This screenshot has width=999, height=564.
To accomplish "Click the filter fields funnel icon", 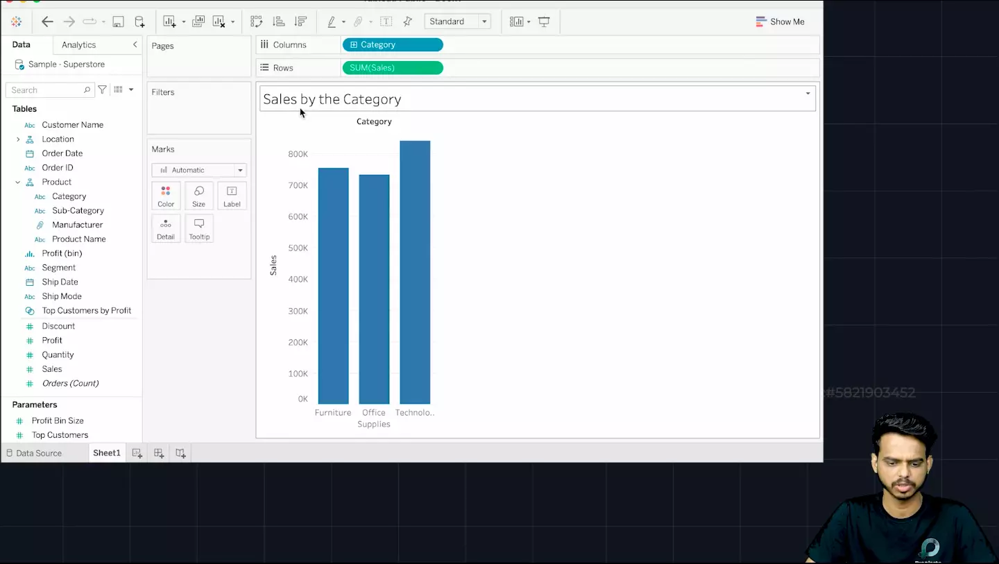I will 102,89.
